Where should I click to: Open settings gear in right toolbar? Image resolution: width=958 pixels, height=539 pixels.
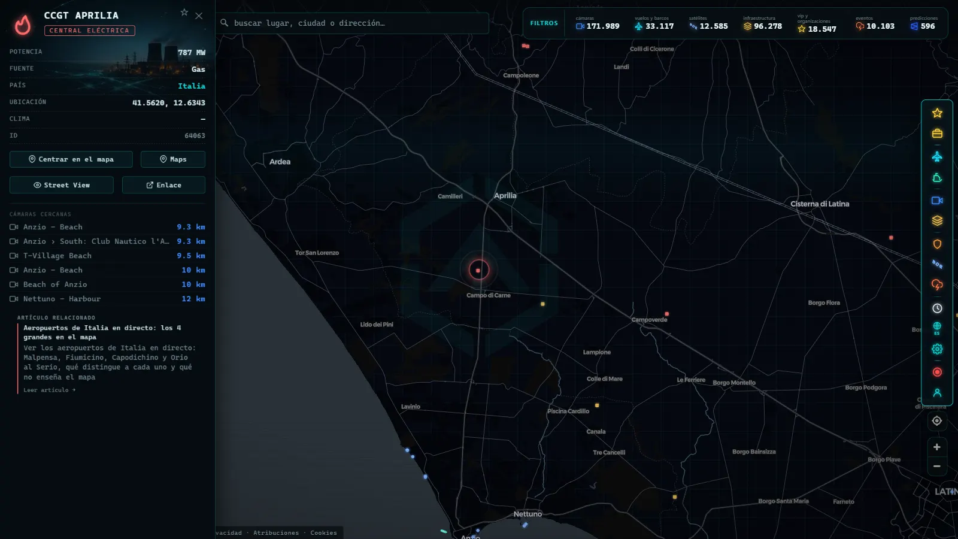[937, 349]
